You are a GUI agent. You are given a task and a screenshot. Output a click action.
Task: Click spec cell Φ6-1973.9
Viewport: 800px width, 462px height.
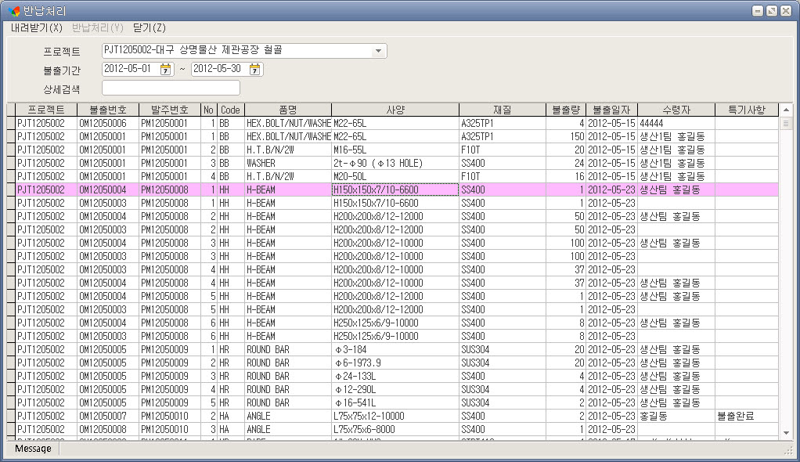click(395, 363)
